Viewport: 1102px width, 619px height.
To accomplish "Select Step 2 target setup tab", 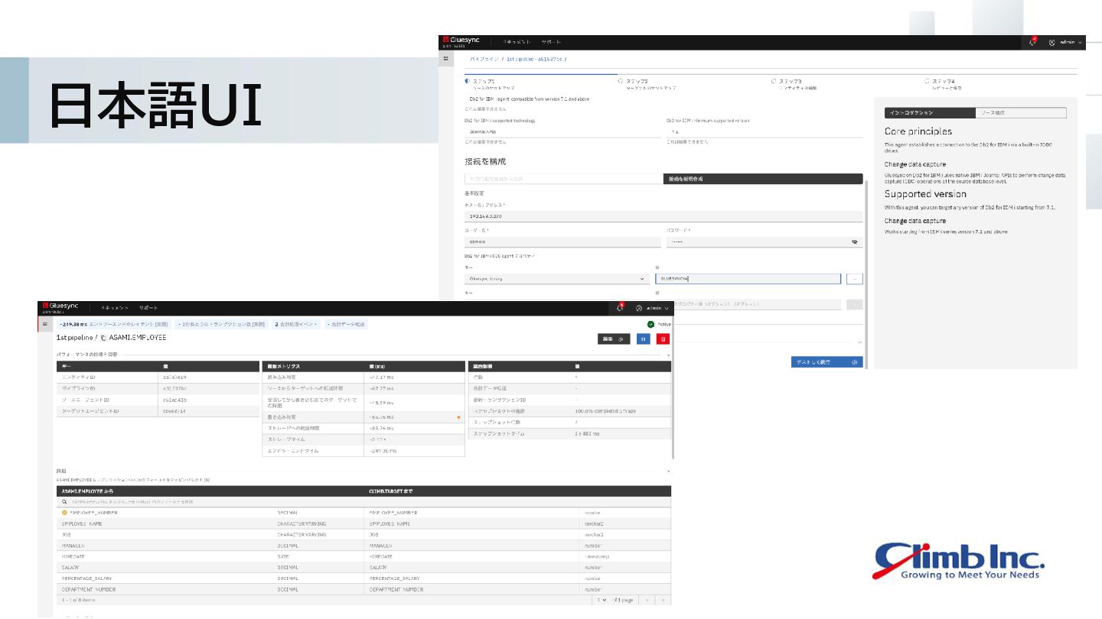I will [648, 84].
